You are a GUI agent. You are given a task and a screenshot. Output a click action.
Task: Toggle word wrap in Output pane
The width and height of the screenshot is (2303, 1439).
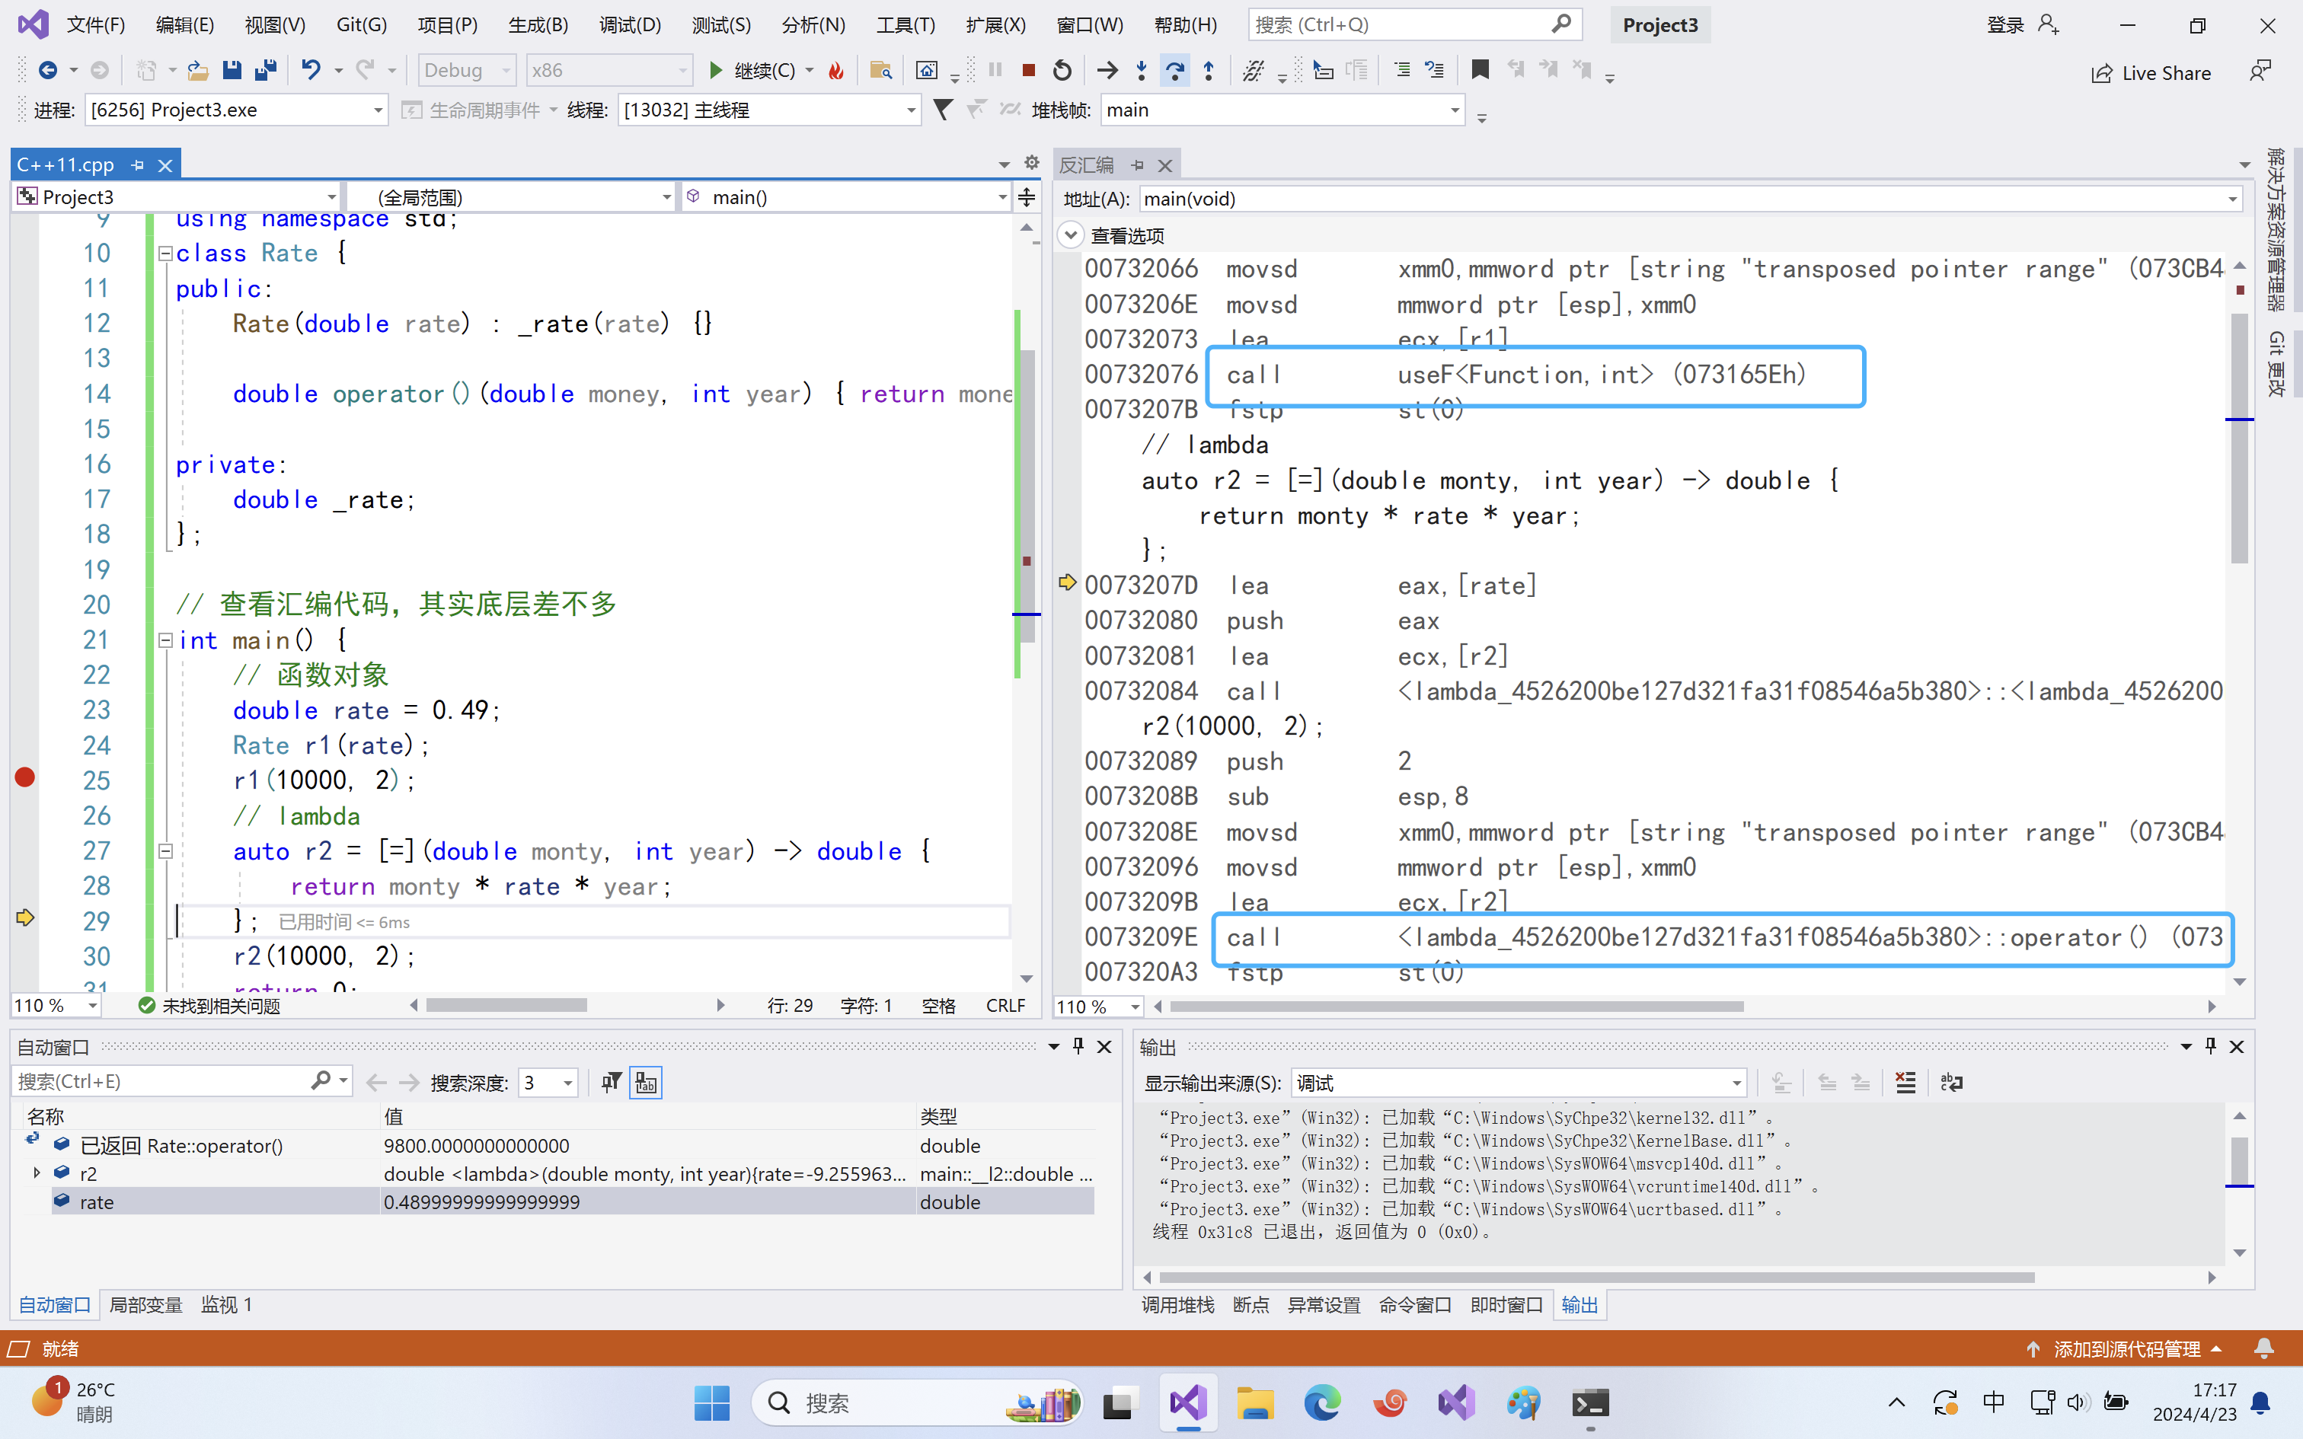pos(1951,1082)
